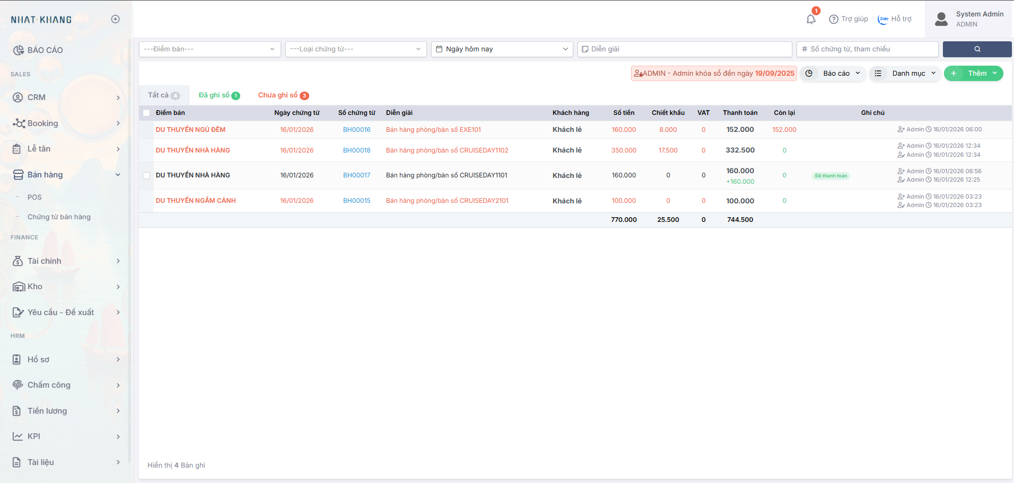This screenshot has width=1014, height=483.
Task: Click the Chấm công fingerprint icon
Action: (x=18, y=385)
